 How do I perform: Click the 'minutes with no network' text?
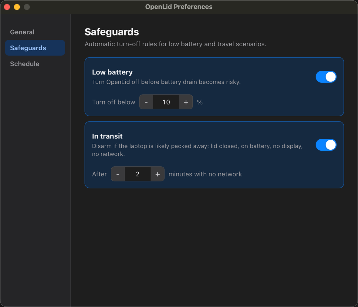[x=205, y=174]
